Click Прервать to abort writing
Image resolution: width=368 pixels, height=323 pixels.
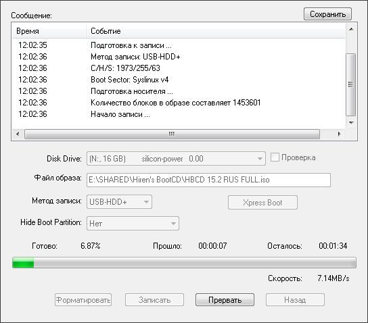225,300
